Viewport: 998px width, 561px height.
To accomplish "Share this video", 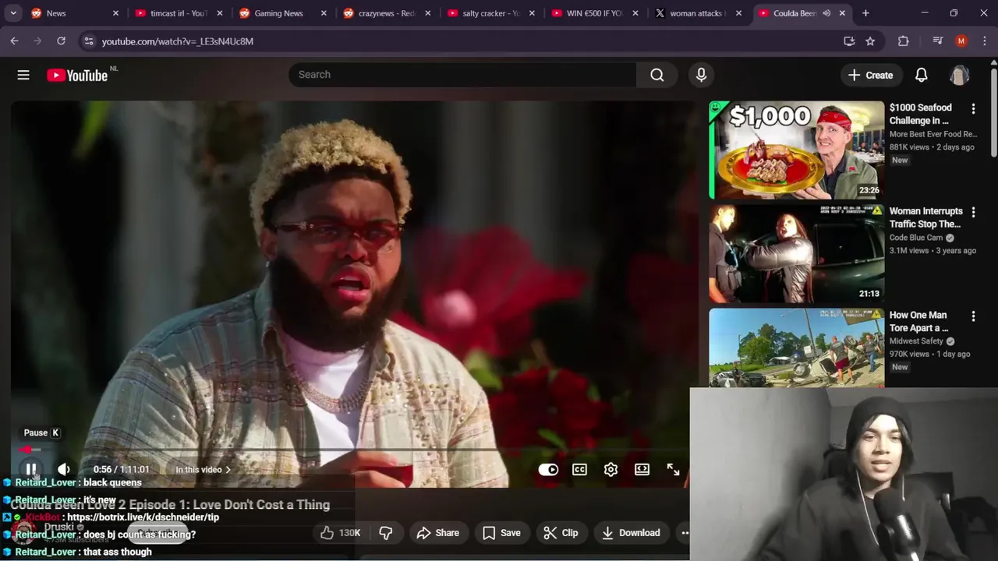I will (437, 533).
